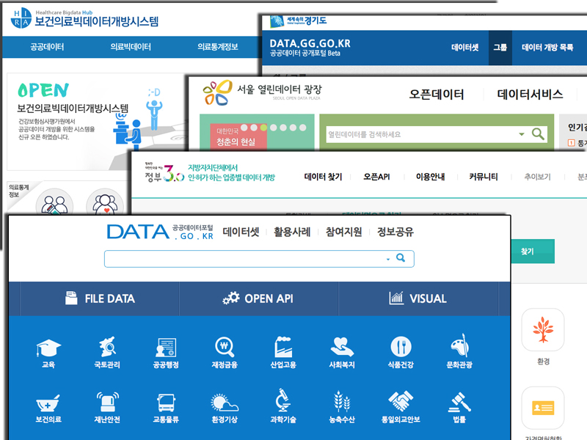Open the 식품건강 category icon
The height and width of the screenshot is (440, 587).
pos(401,346)
